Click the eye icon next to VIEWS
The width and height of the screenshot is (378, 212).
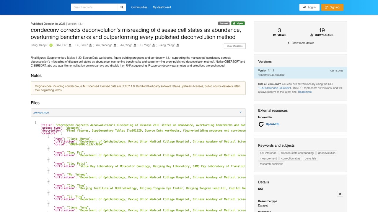point(274,35)
